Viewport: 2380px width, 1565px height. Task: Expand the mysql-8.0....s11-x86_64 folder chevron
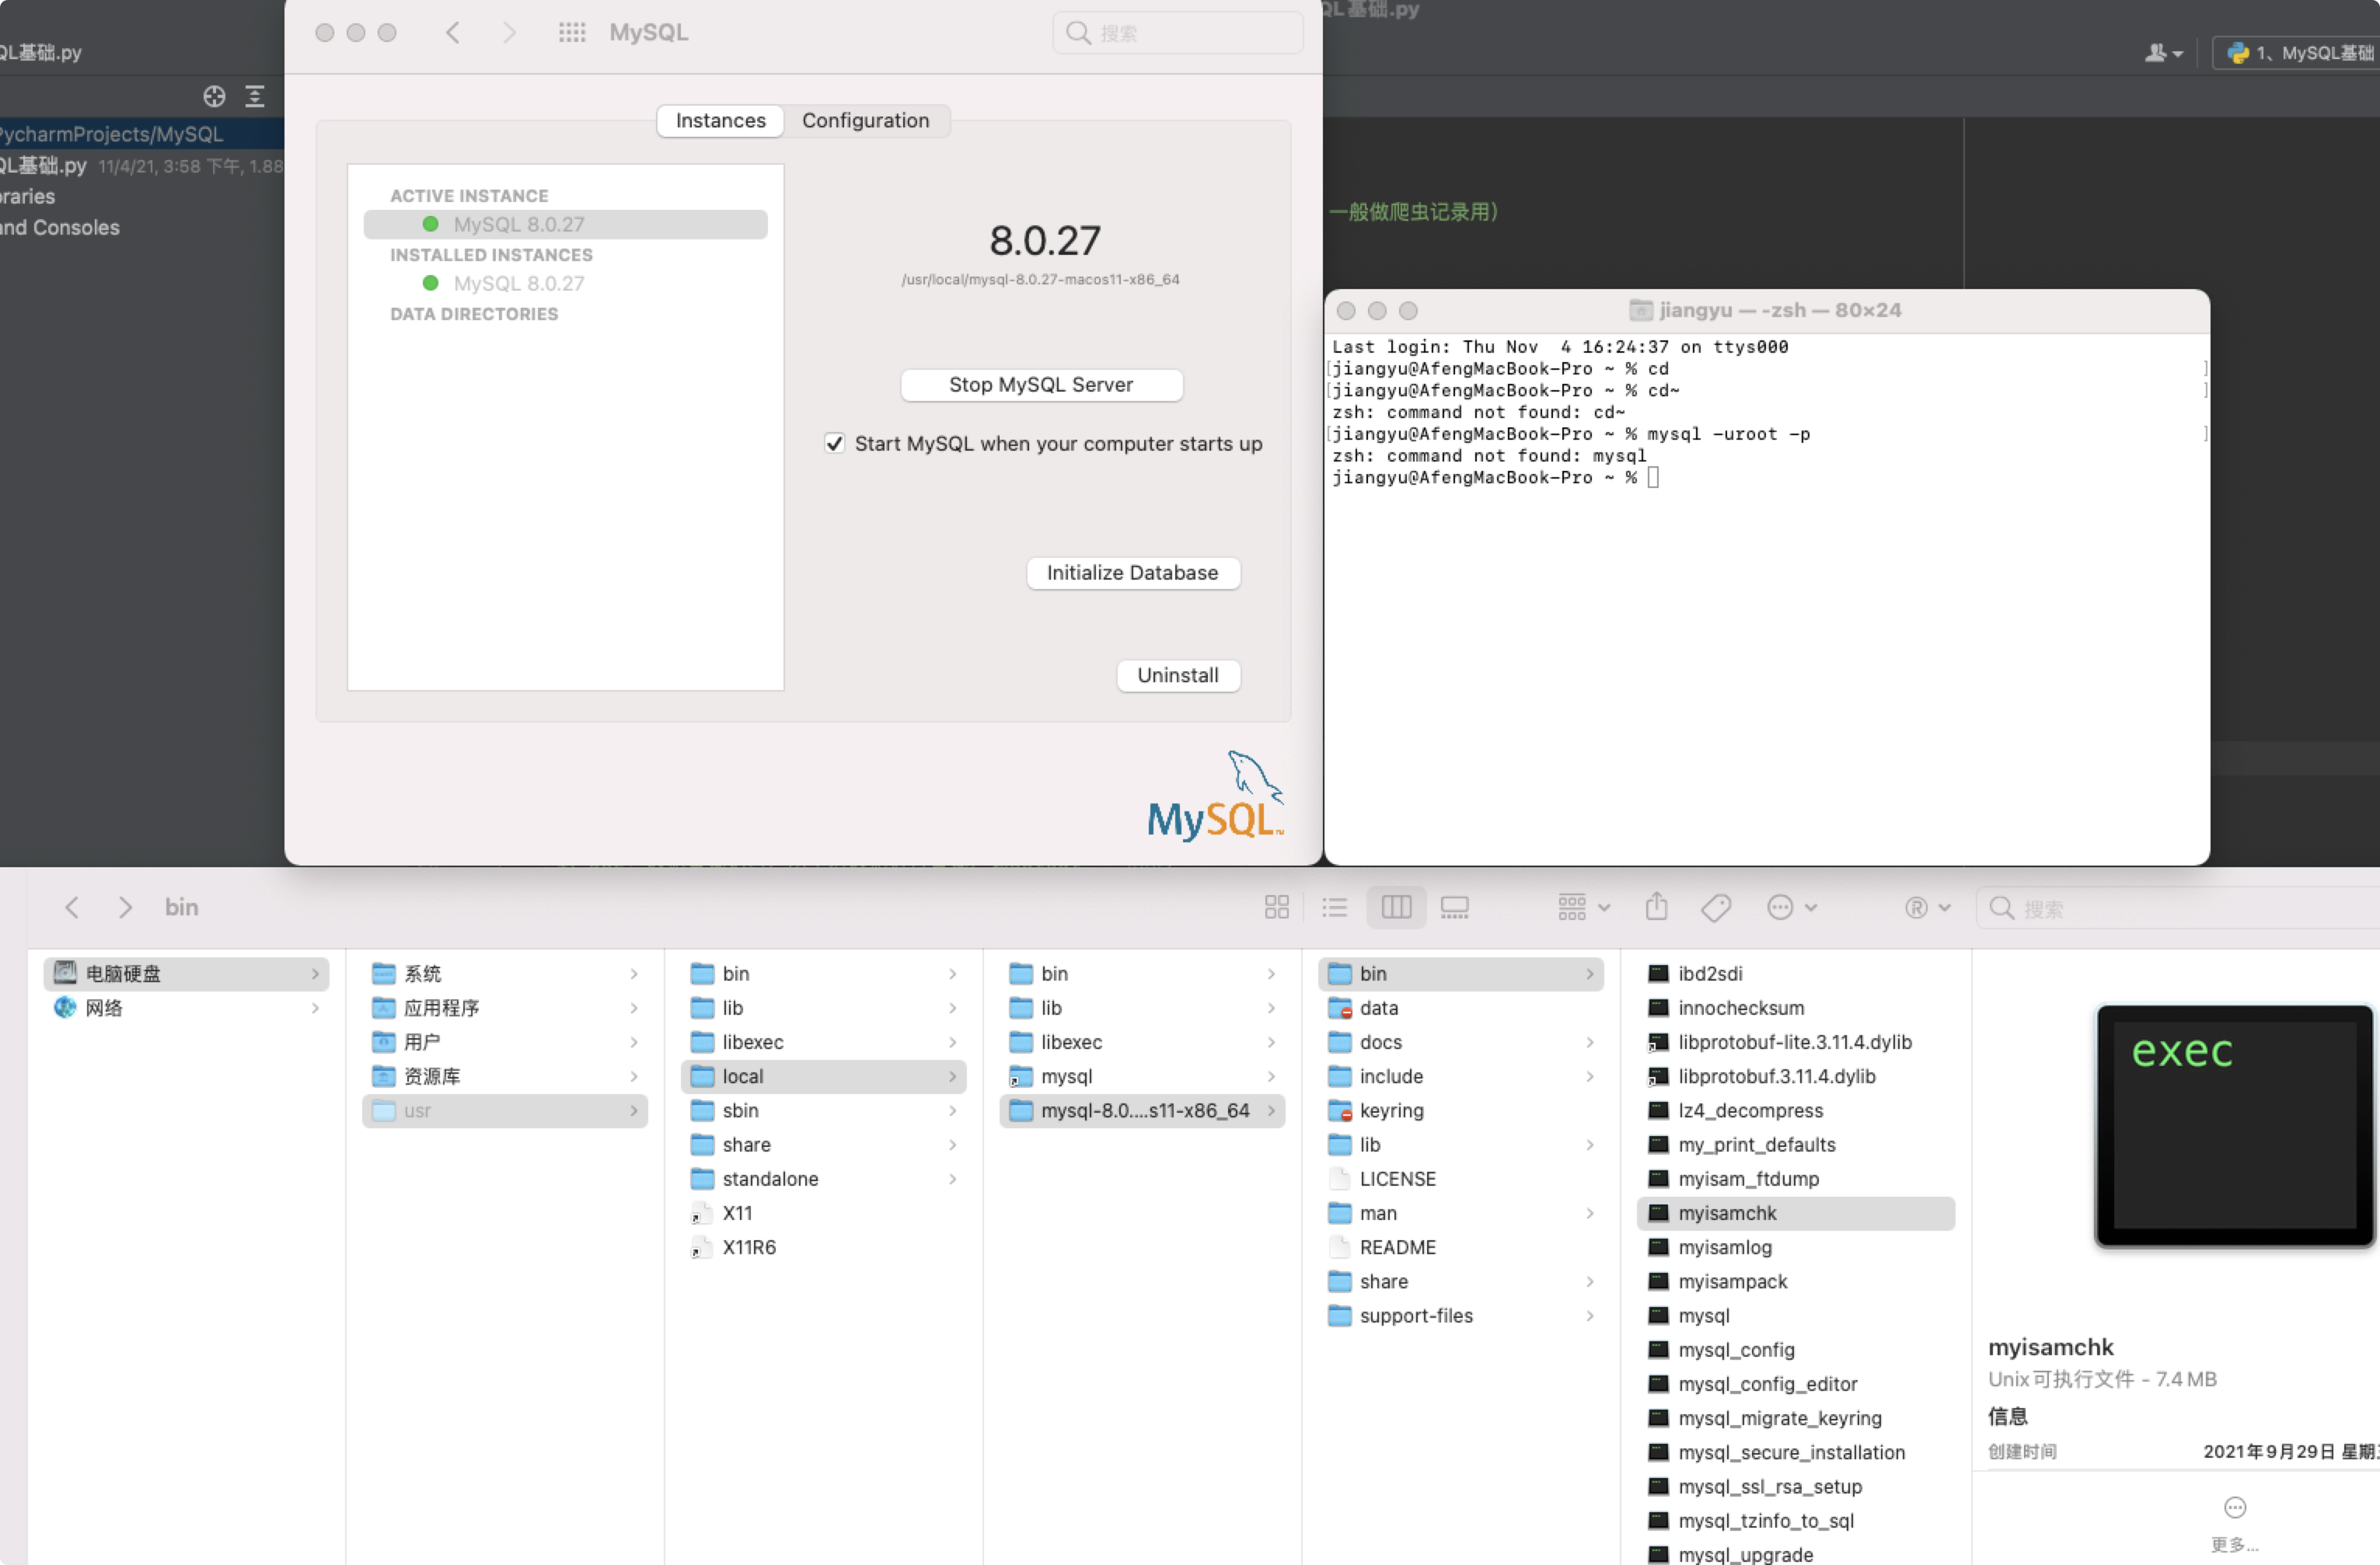coord(1271,1110)
